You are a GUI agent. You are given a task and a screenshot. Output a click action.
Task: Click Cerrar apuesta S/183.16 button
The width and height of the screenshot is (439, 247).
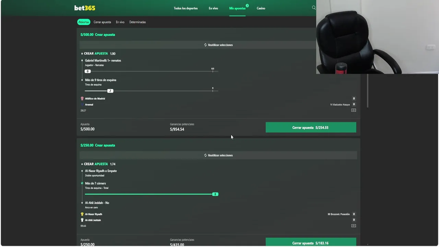(x=311, y=242)
